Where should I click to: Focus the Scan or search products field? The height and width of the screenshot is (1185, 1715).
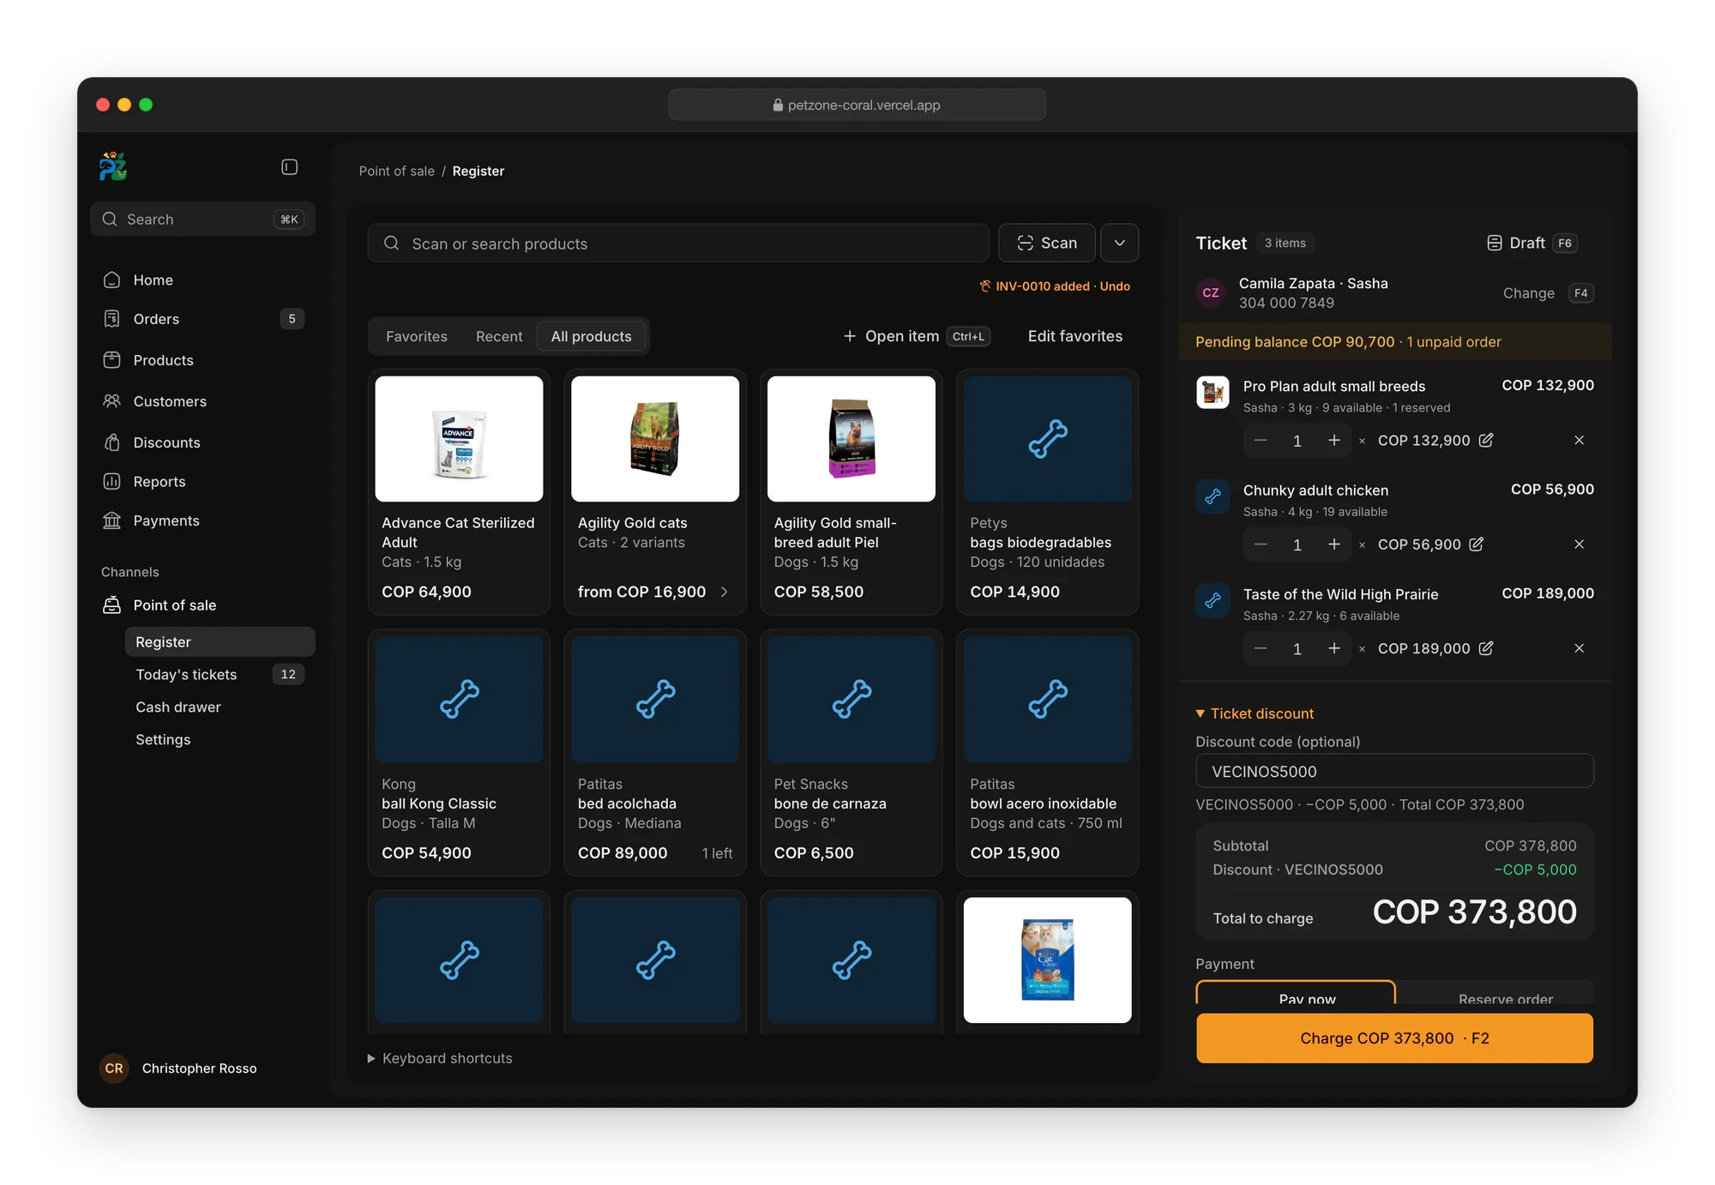coord(678,244)
